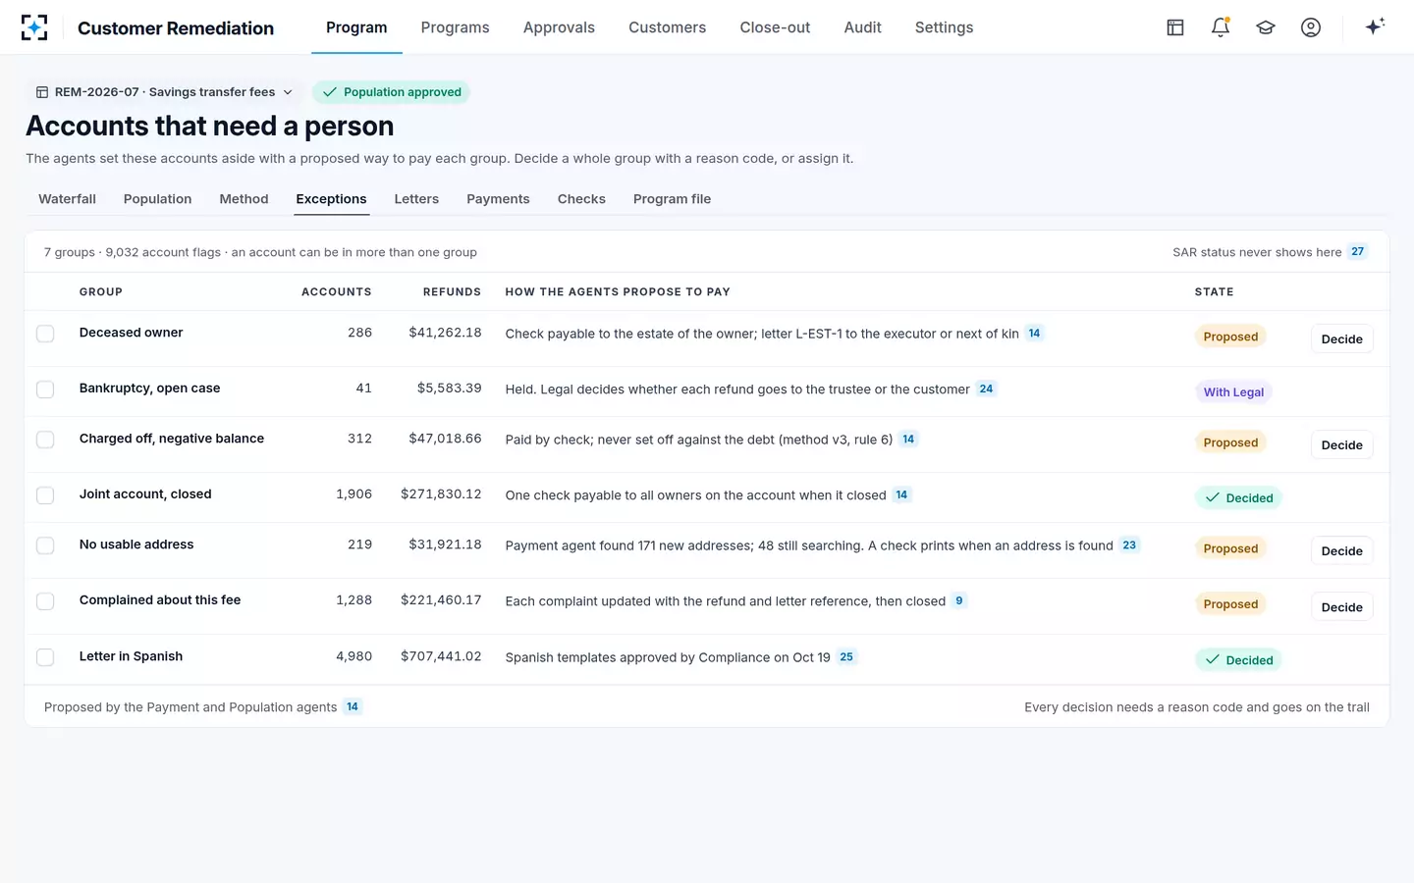Click the Population approved status pill
1414x883 pixels.
tap(392, 92)
